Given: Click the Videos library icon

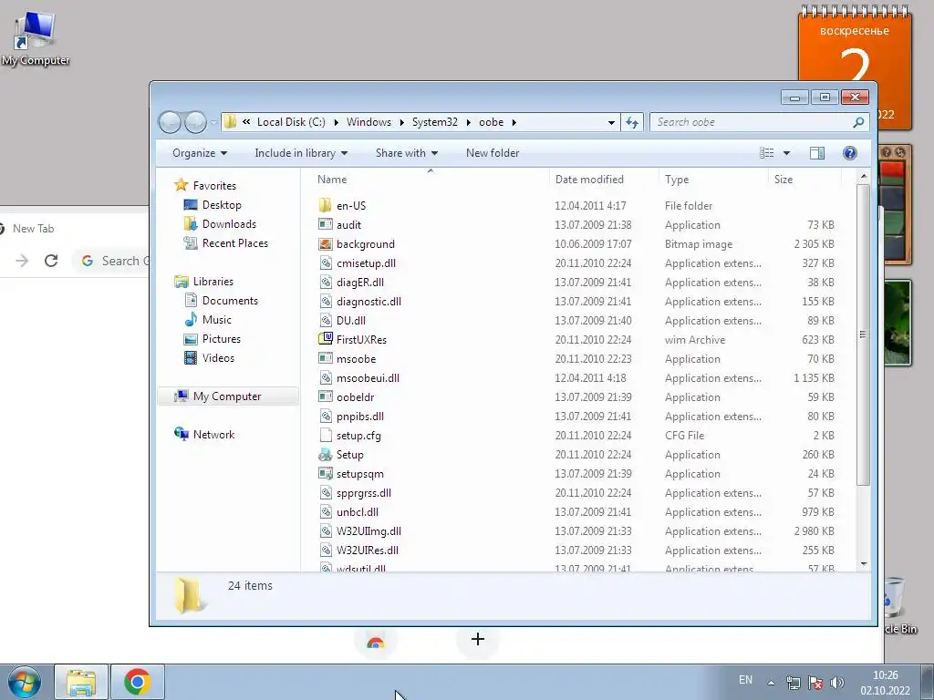Looking at the screenshot, I should pos(191,357).
